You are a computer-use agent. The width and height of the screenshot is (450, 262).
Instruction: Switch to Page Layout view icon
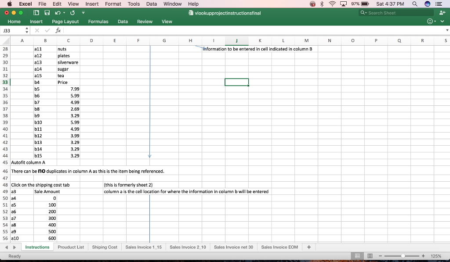pos(370,256)
